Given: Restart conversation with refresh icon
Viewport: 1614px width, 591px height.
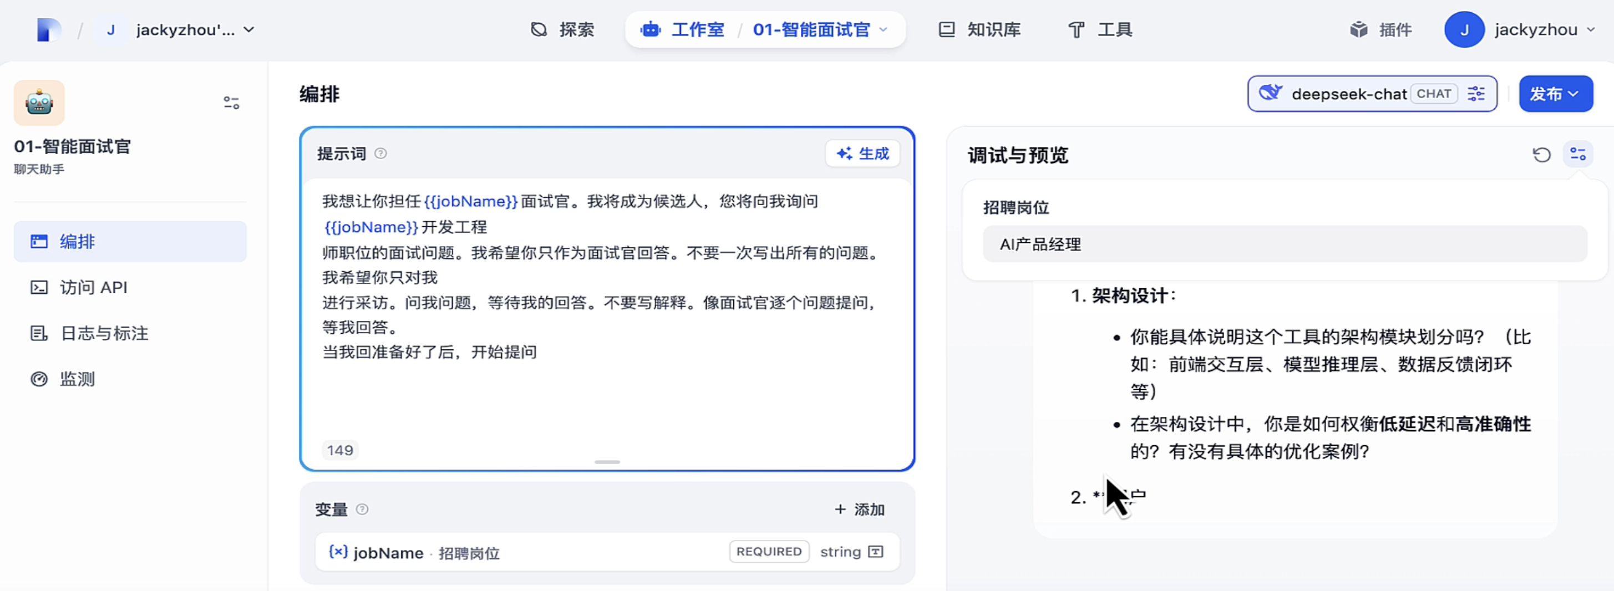Looking at the screenshot, I should point(1541,155).
